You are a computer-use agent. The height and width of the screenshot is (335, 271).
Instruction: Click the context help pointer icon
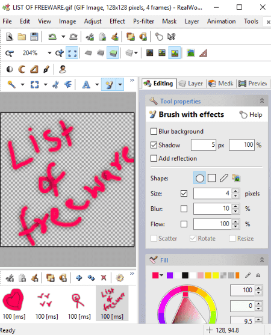(171, 37)
